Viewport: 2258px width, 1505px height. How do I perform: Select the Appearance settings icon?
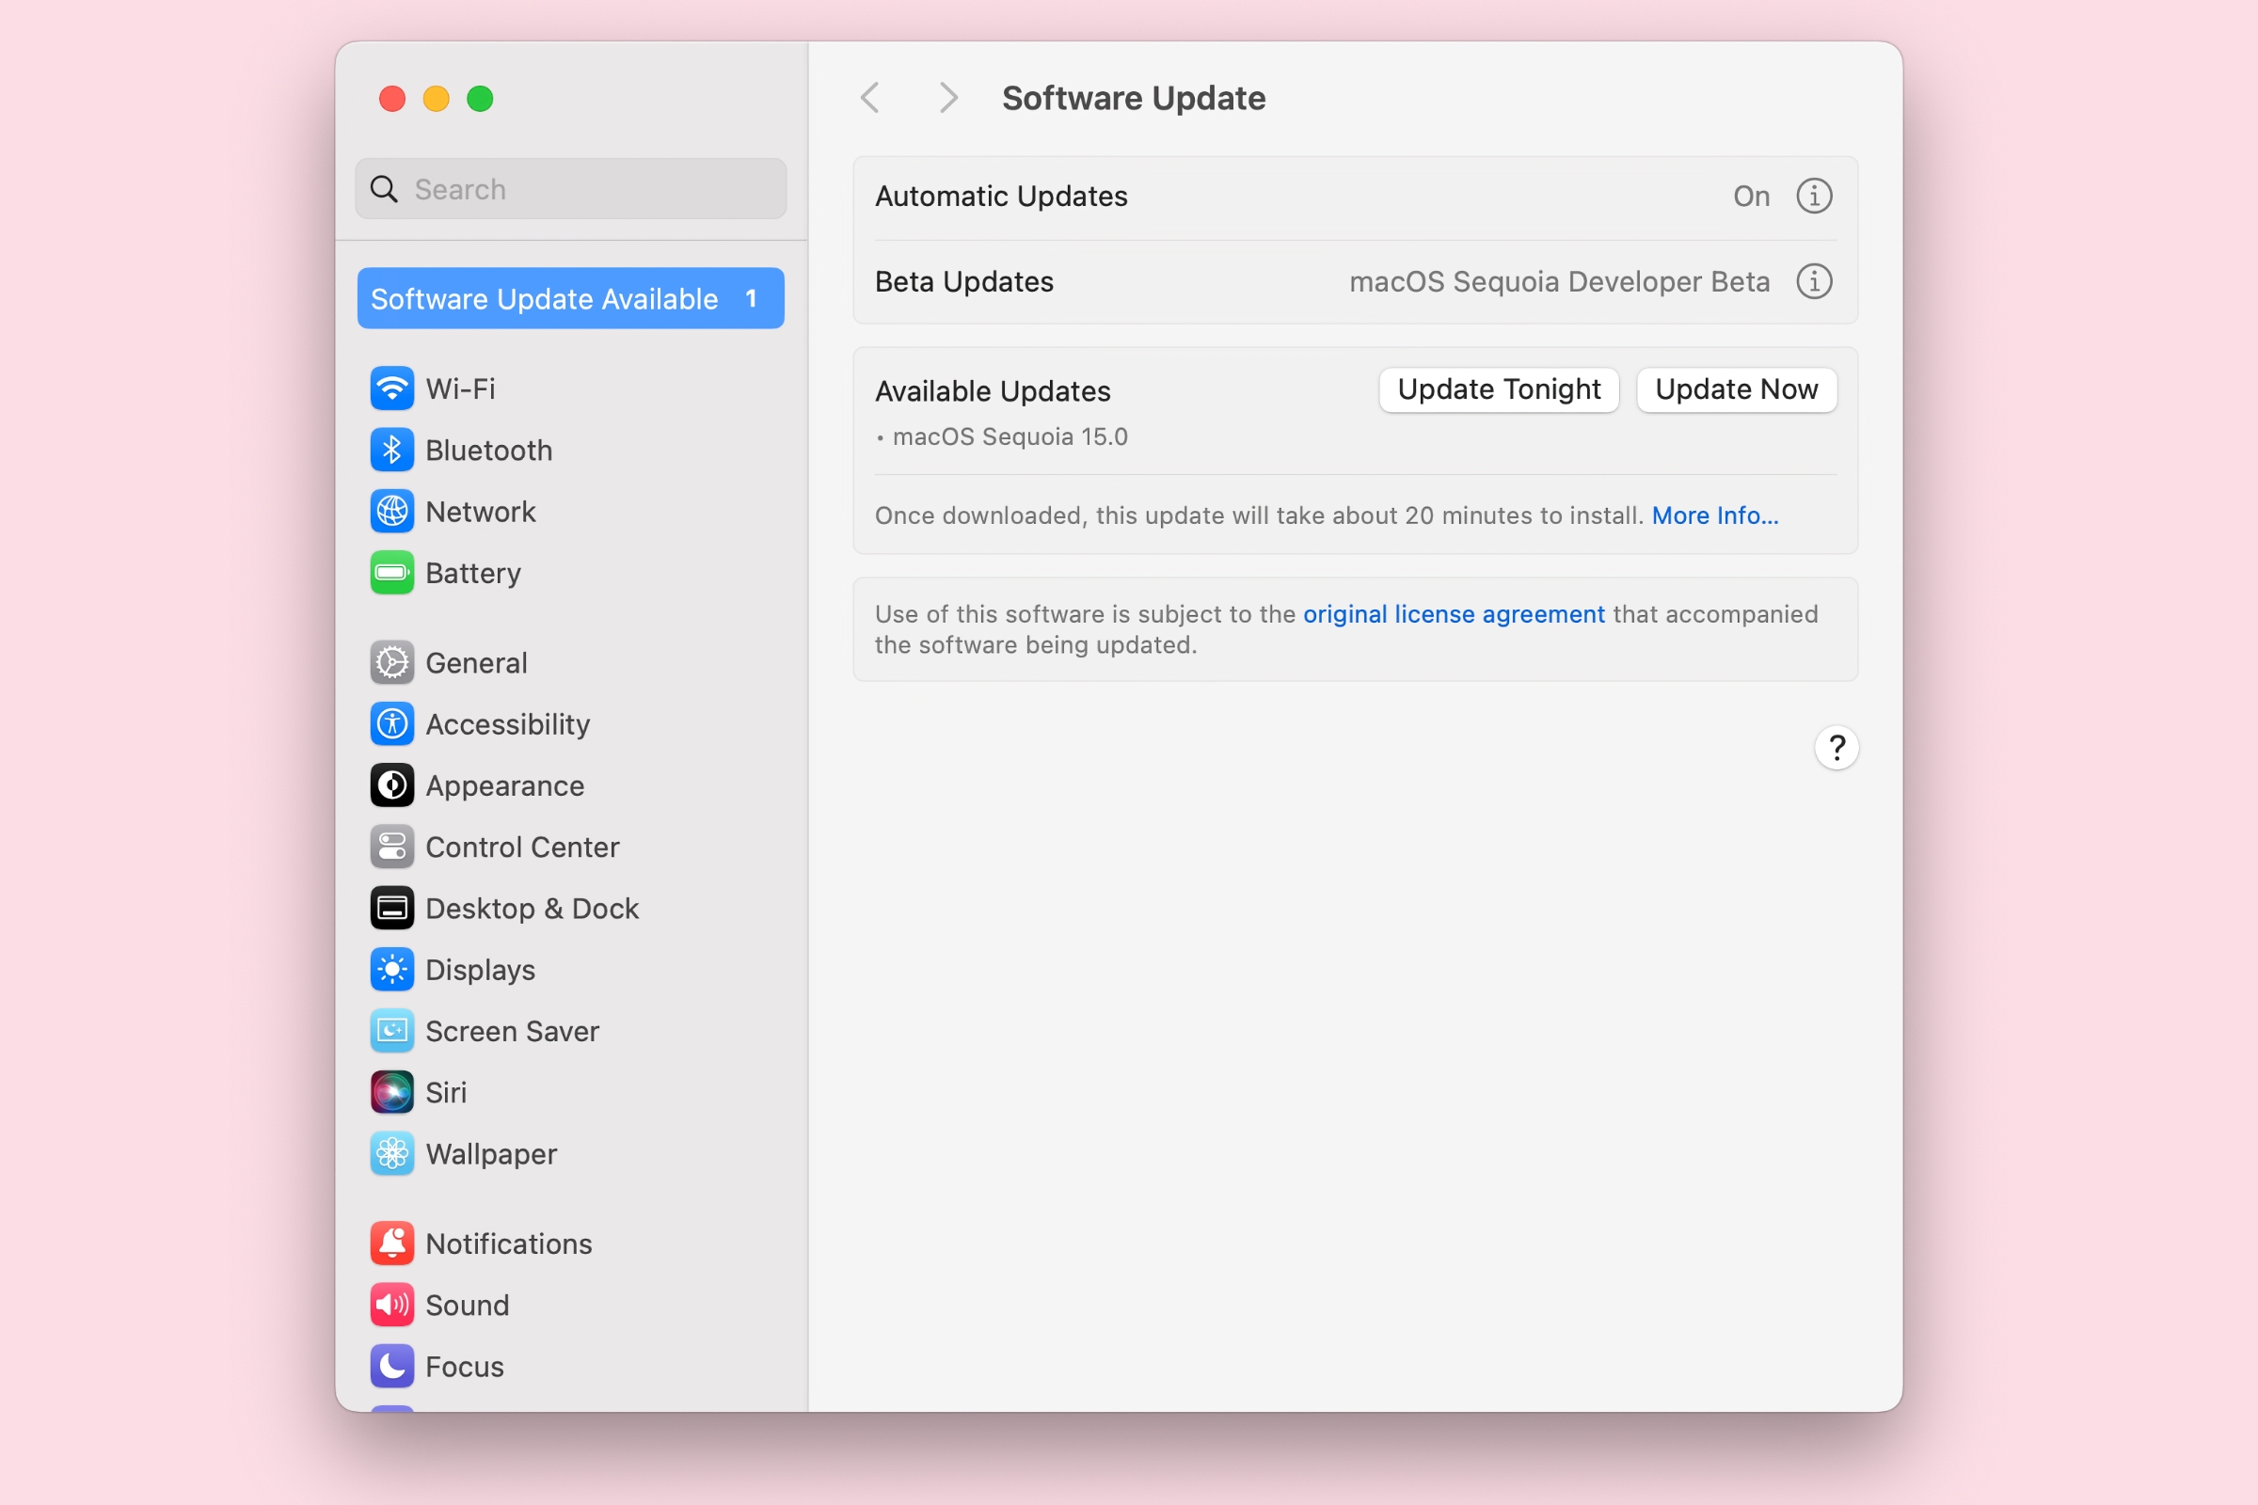pyautogui.click(x=391, y=785)
